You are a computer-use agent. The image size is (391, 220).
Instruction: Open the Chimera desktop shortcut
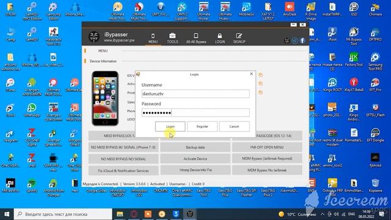[x=375, y=10]
